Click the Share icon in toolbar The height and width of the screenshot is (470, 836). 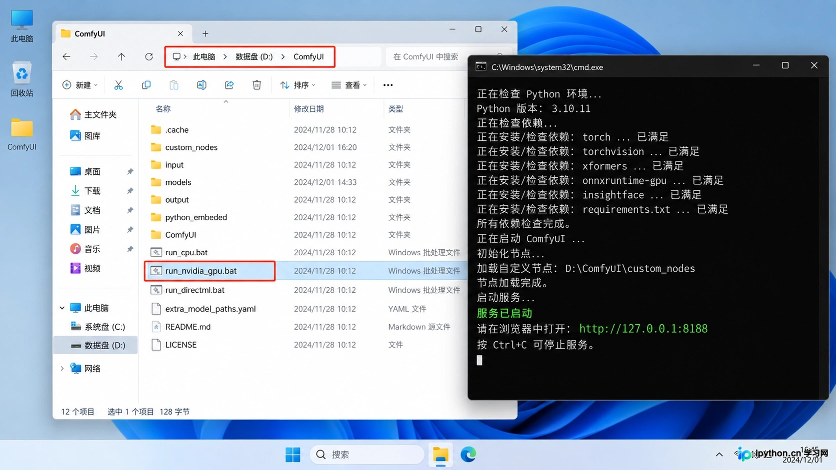pos(229,85)
